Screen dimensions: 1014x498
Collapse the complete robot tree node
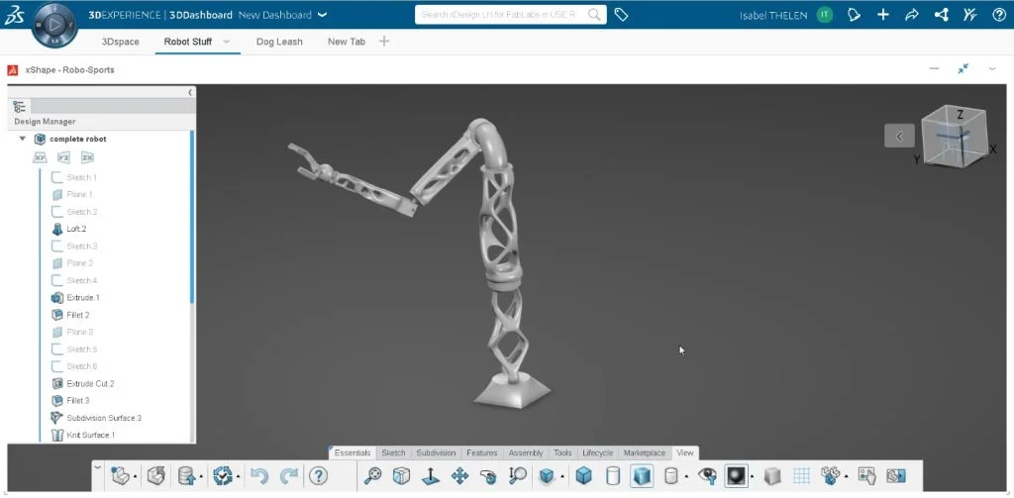pyautogui.click(x=23, y=140)
